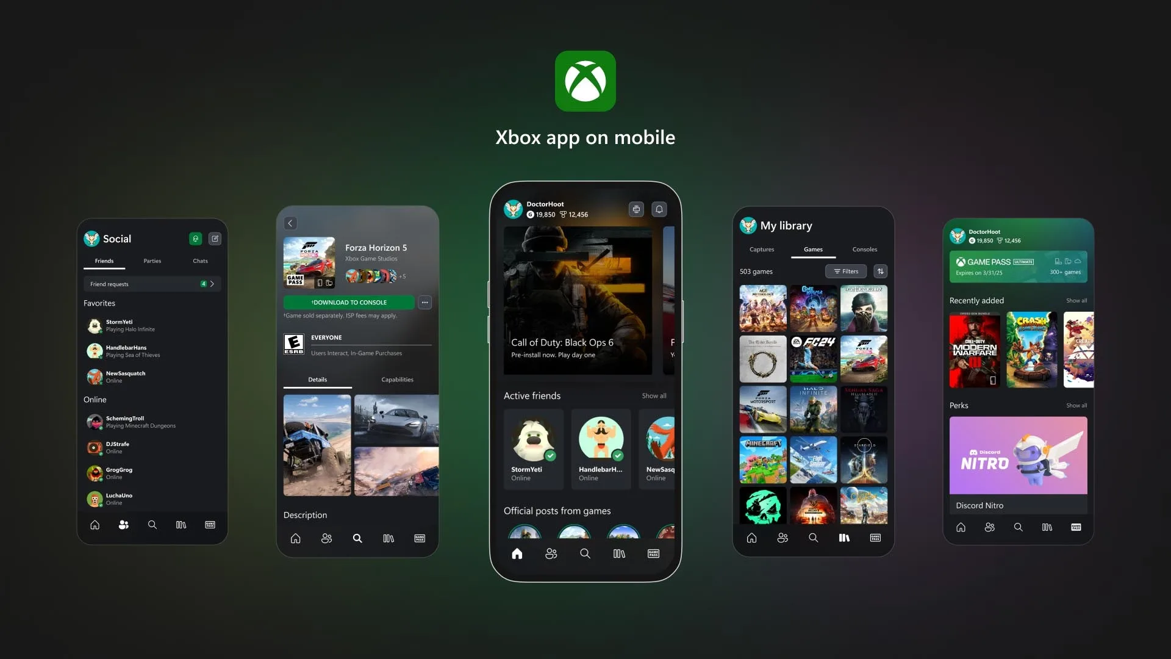Open the Social friends icon panel
This screenshot has width=1171, height=659.
click(123, 525)
